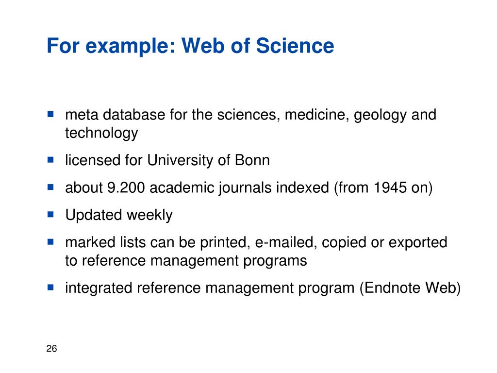Click the bullet square before 'meta database'

coord(50,114)
